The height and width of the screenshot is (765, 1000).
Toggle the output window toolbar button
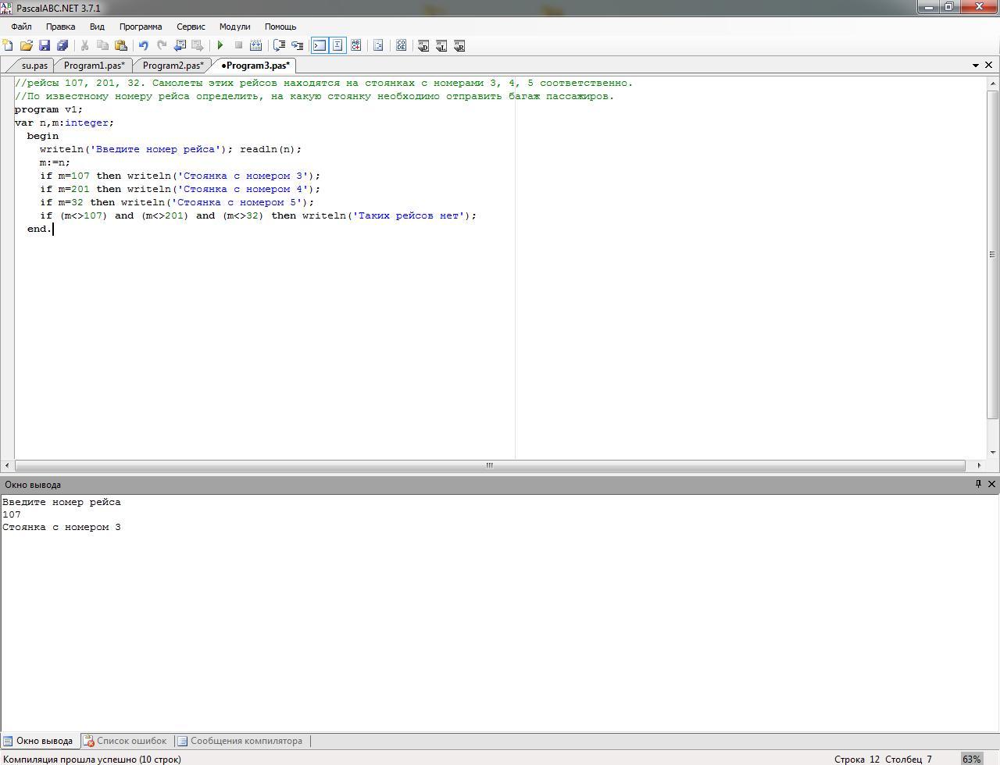click(x=320, y=46)
